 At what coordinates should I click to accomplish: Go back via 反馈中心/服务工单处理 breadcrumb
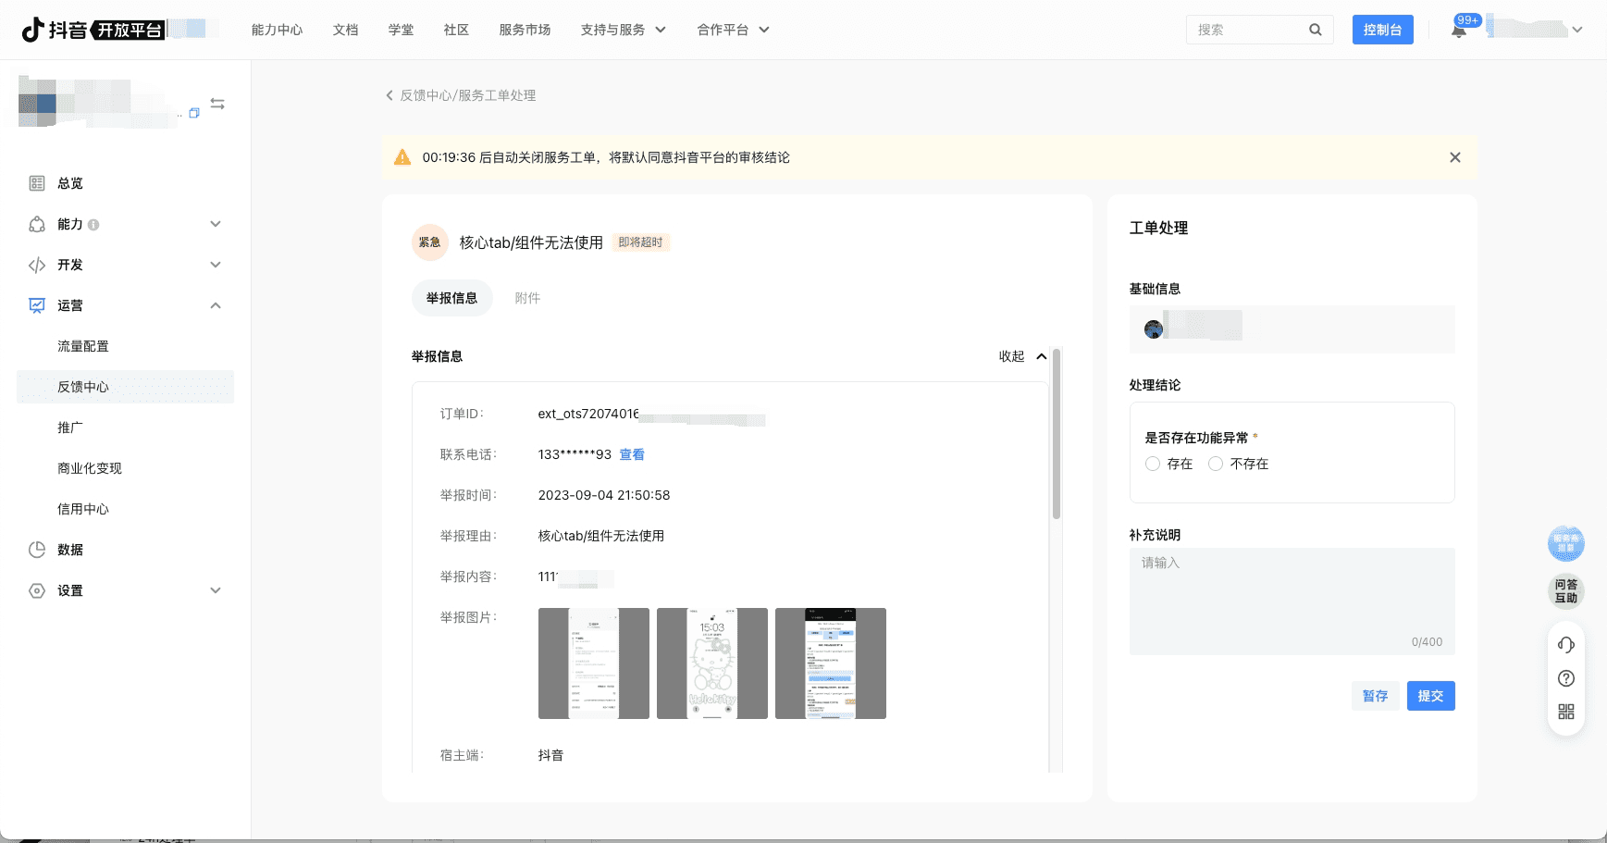coord(467,95)
